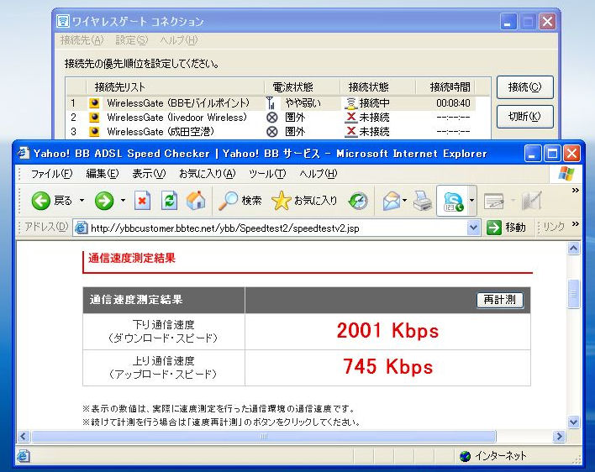Go to the Home page icon
Viewport: 595px width, 472px height.
pyautogui.click(x=196, y=200)
